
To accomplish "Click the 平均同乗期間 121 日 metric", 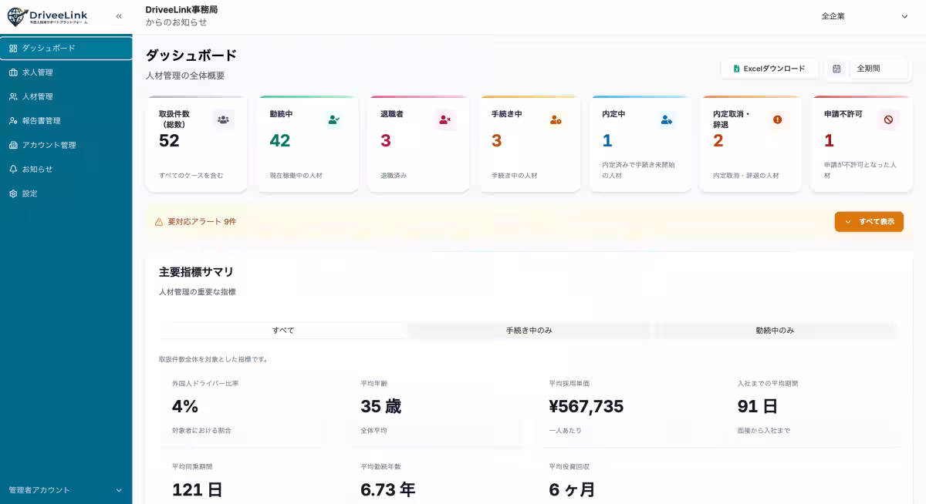I will [248, 481].
